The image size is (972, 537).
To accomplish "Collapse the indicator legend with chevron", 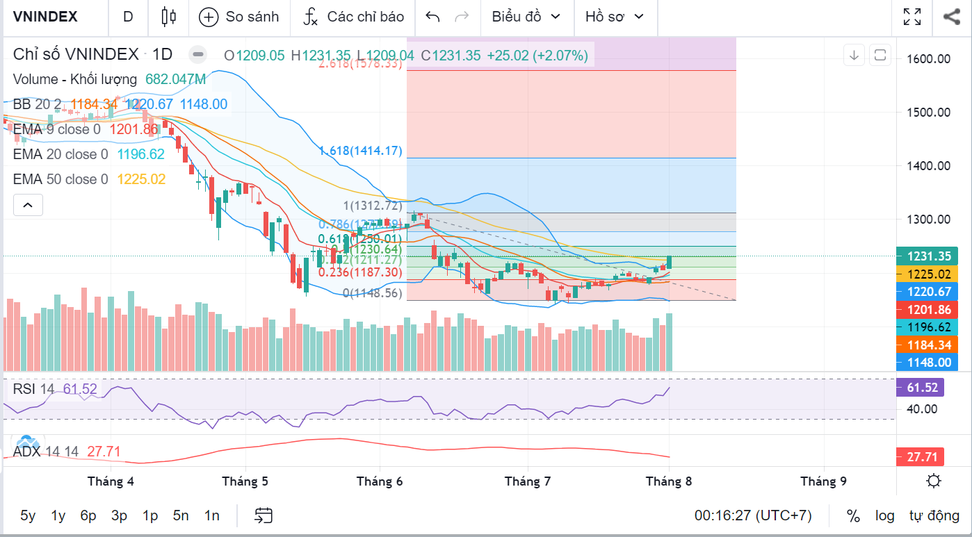I will pyautogui.click(x=28, y=205).
